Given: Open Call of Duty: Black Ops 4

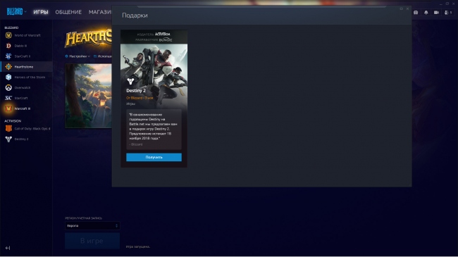Looking at the screenshot, I should [x=26, y=128].
